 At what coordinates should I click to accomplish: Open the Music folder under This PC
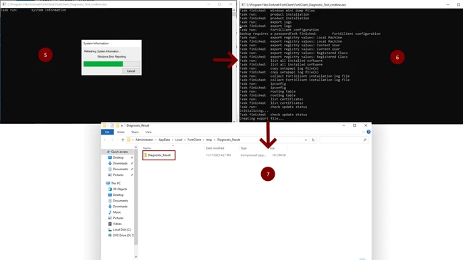pos(116,212)
